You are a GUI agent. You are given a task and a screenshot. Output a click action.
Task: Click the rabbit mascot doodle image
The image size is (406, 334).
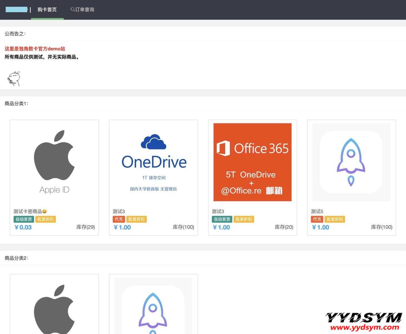point(14,79)
